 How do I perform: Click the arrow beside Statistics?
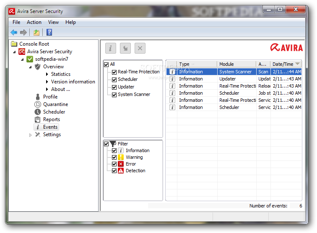pos(47,74)
